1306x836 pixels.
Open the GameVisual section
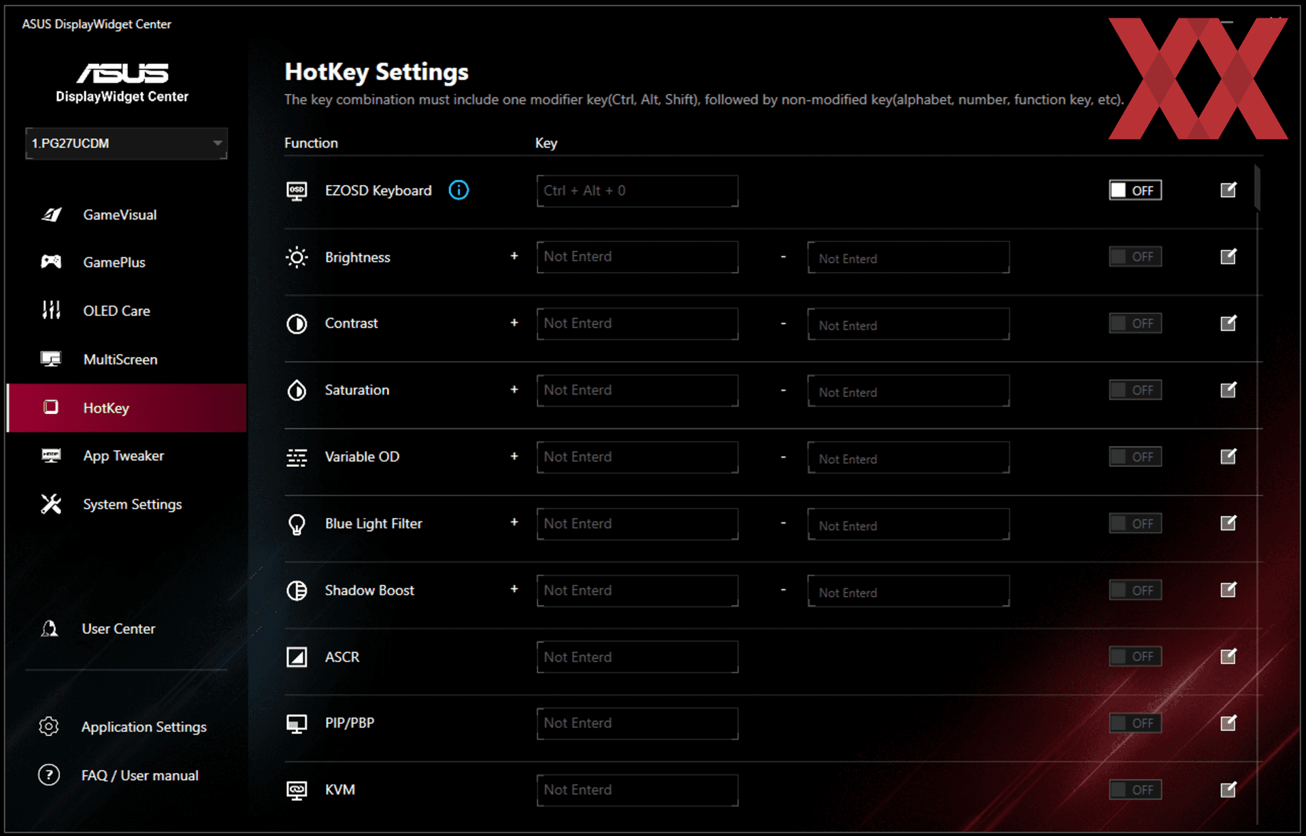[x=127, y=215]
